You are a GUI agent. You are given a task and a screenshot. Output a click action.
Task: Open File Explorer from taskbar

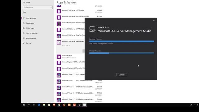[44, 105]
